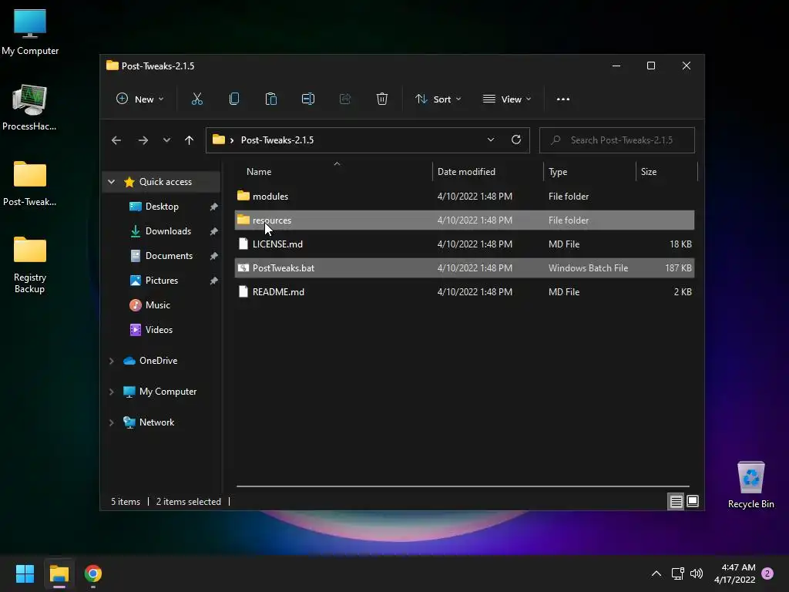This screenshot has width=789, height=592.
Task: Click the Search Post-Tweaks-2.1.5 field
Action: (x=617, y=140)
